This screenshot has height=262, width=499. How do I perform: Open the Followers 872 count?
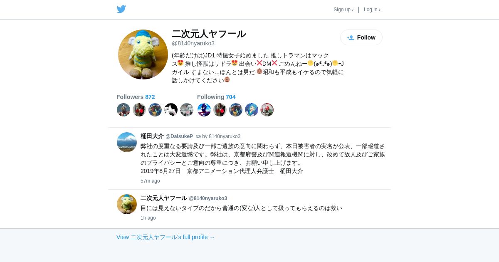pos(136,97)
